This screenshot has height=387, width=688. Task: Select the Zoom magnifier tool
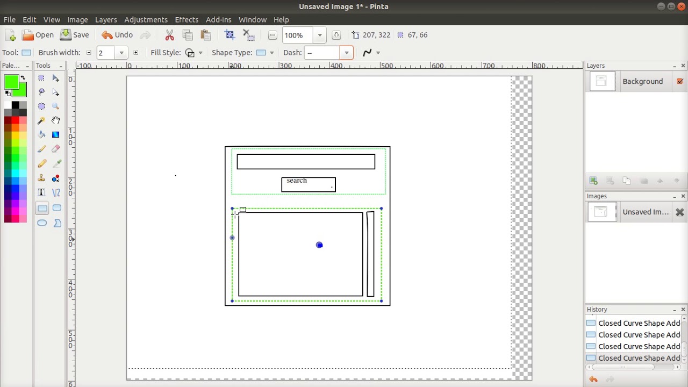coord(56,106)
